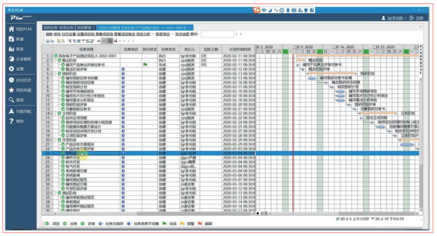Click the blue task marker in row 23
437x236 pixels.
tap(123, 153)
